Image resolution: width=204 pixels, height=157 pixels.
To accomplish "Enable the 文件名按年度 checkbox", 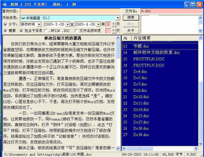I will pos(76,31).
